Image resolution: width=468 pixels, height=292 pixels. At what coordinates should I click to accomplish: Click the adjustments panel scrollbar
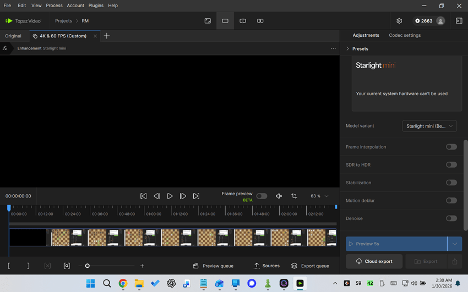pyautogui.click(x=465, y=185)
